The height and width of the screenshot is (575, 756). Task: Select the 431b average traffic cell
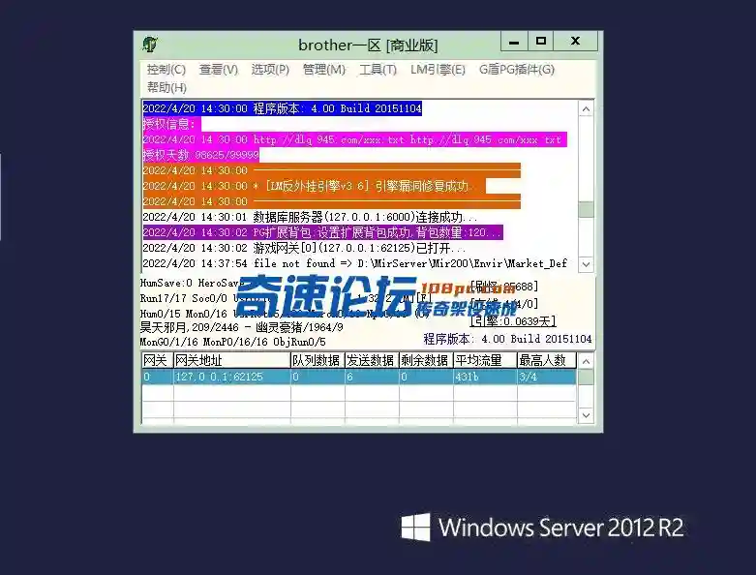[485, 377]
